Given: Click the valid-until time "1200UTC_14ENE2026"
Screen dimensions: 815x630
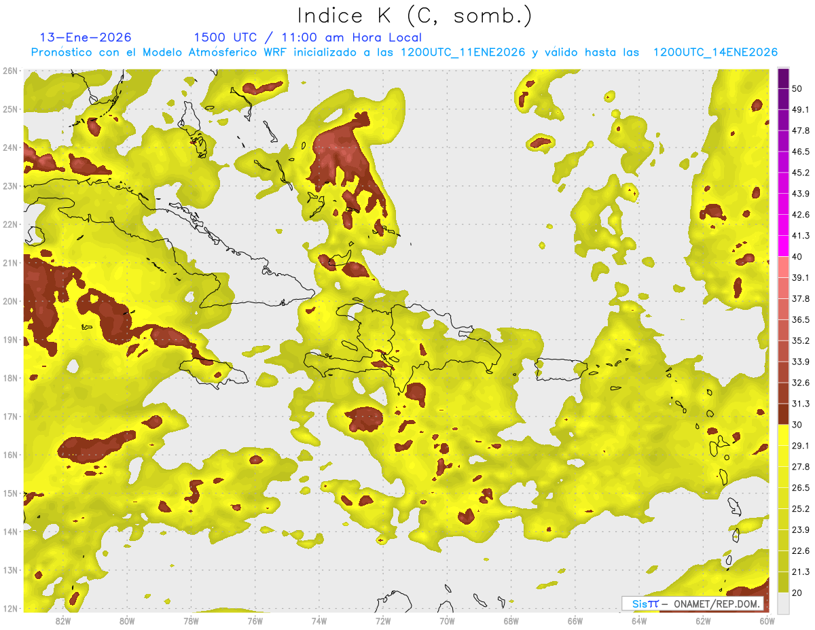Looking at the screenshot, I should (x=715, y=52).
